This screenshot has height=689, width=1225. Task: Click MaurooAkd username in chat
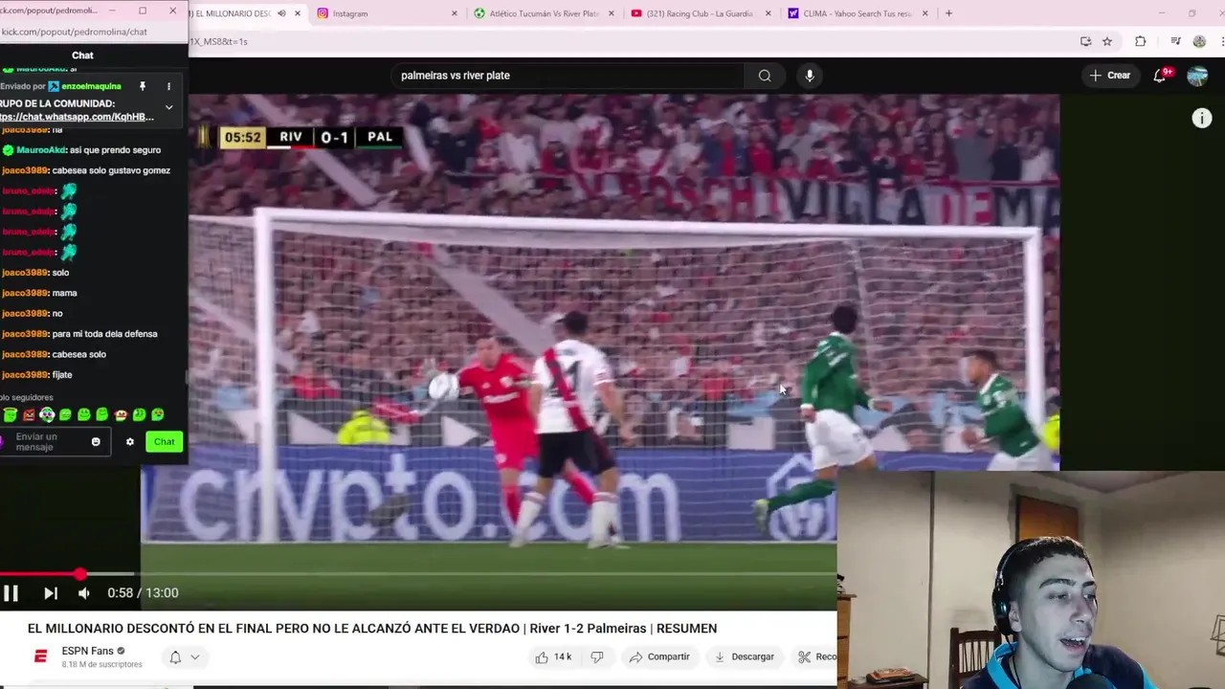tap(41, 150)
